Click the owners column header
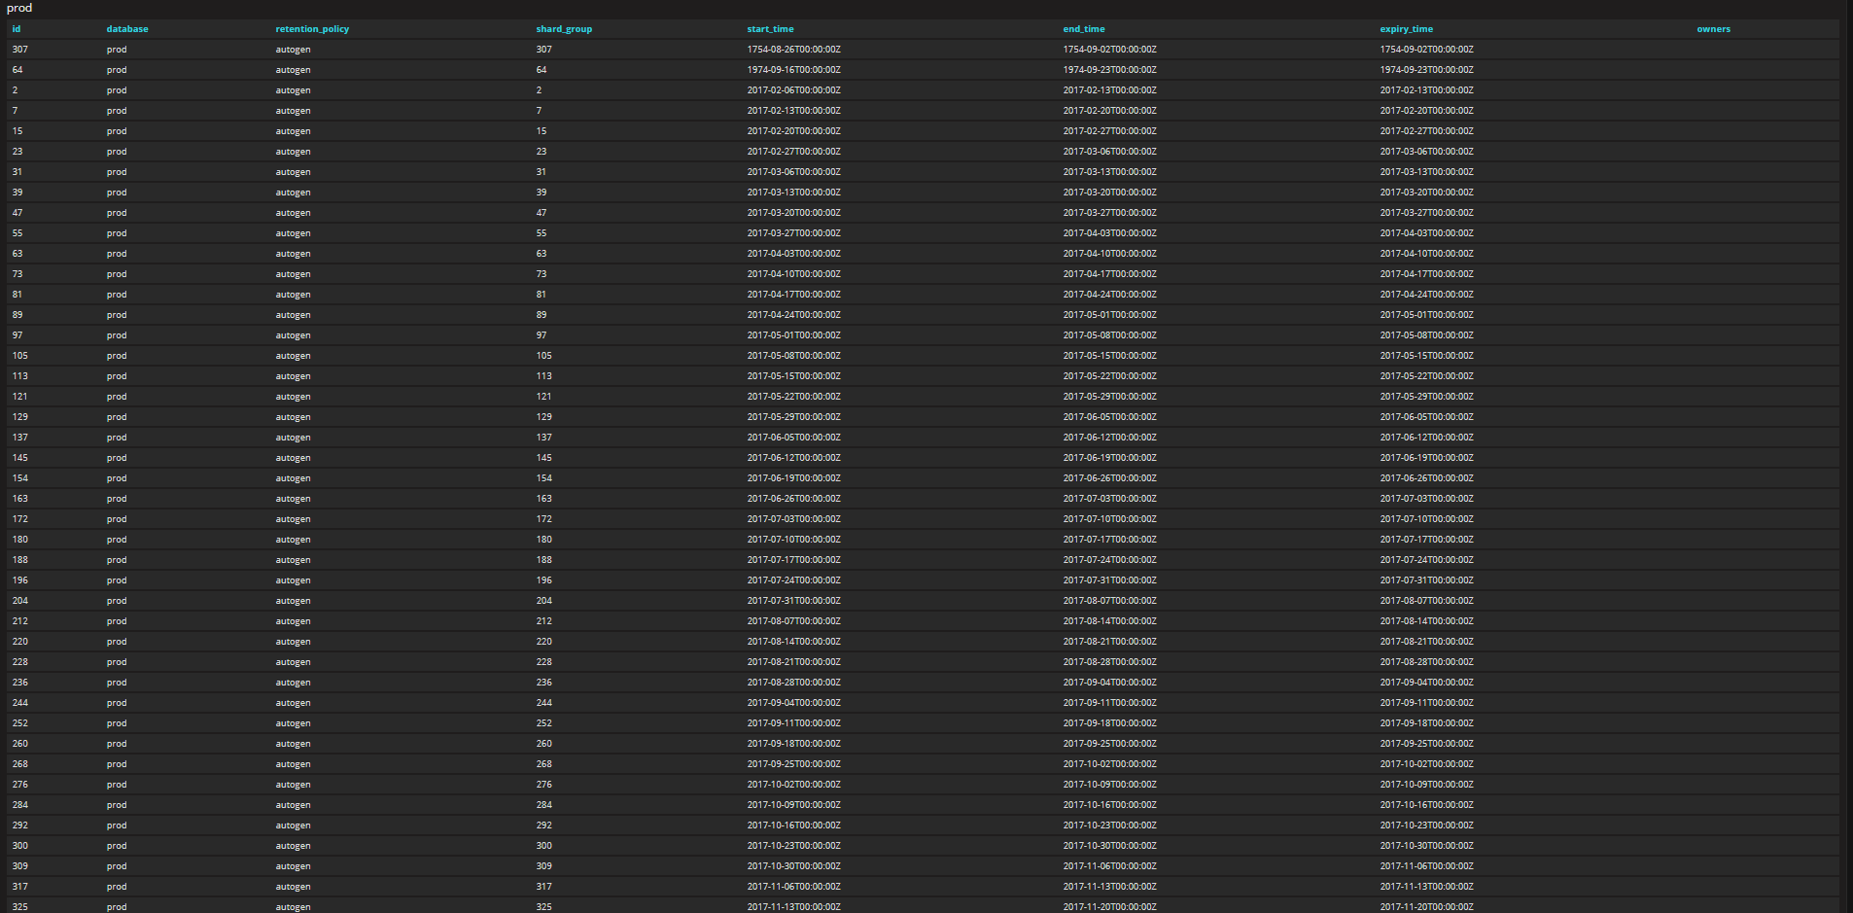1853x913 pixels. (x=1714, y=29)
